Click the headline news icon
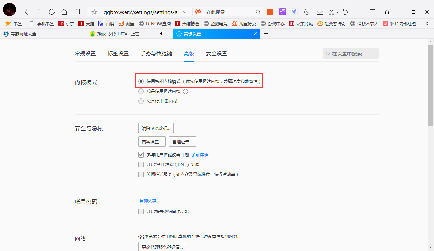The image size is (434, 251). point(269,12)
